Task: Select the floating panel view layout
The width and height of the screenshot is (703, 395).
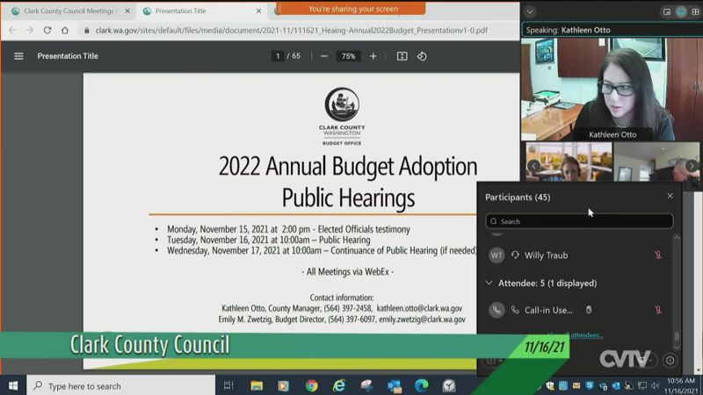Action: pyautogui.click(x=666, y=11)
